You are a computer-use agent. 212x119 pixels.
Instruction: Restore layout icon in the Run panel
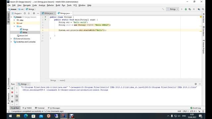[12, 101]
